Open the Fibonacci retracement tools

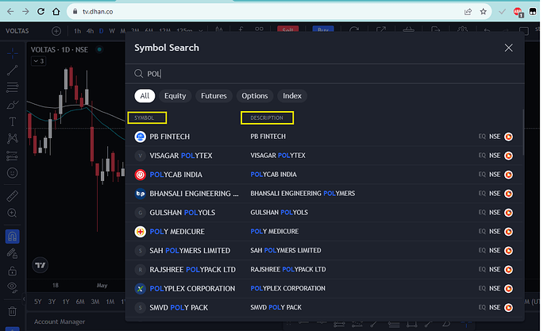(12, 87)
